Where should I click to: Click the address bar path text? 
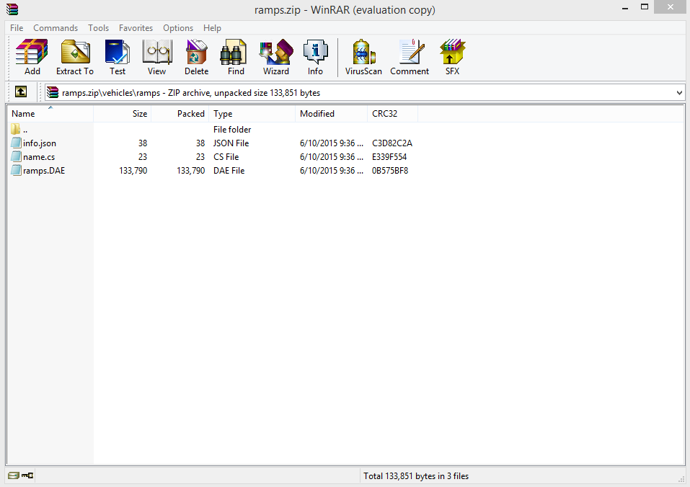(x=191, y=93)
